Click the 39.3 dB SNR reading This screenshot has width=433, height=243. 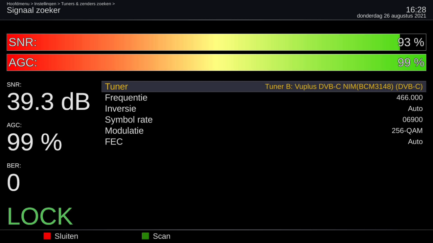pos(48,102)
